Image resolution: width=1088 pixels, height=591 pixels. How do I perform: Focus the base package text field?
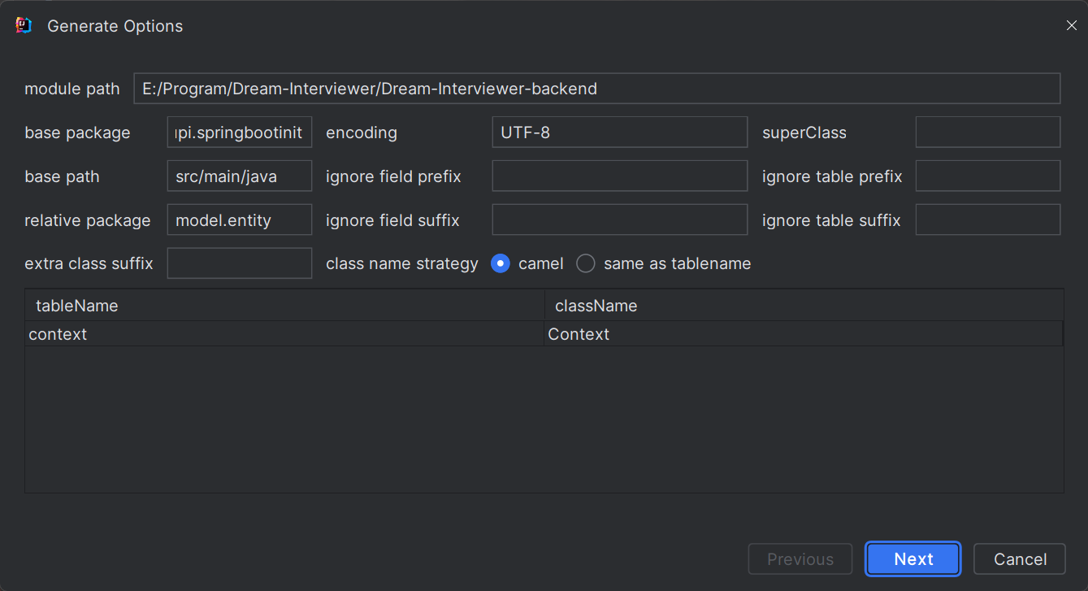(x=239, y=133)
